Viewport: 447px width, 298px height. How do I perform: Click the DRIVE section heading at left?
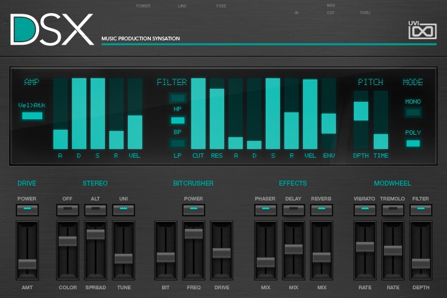tap(27, 183)
